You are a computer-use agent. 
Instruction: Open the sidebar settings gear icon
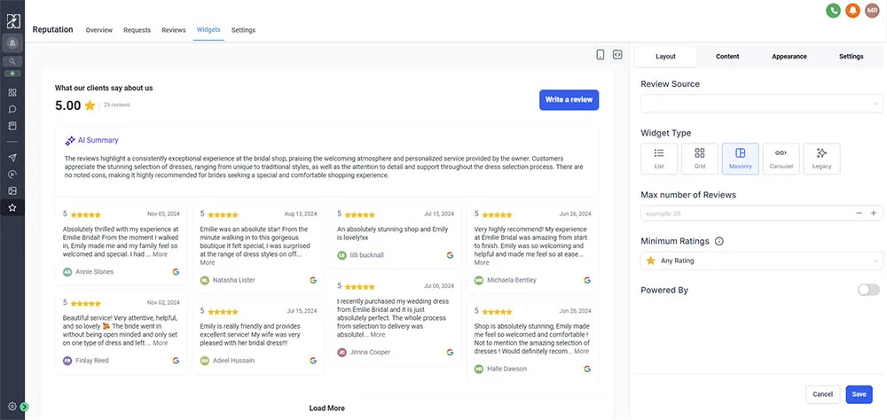coord(12,406)
